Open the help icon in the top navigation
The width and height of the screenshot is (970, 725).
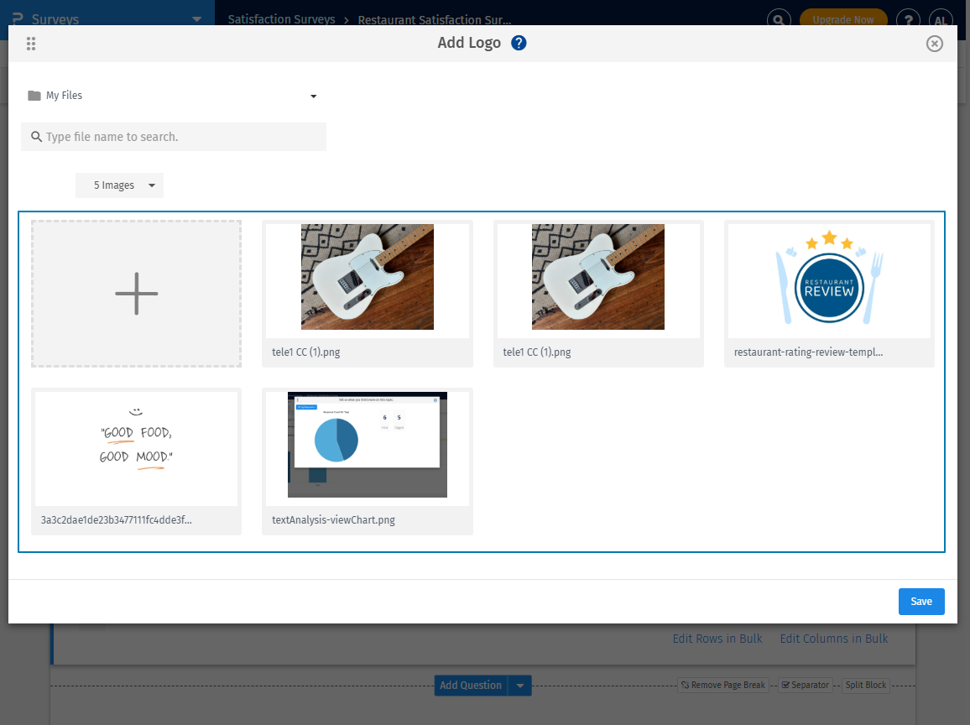click(x=908, y=19)
